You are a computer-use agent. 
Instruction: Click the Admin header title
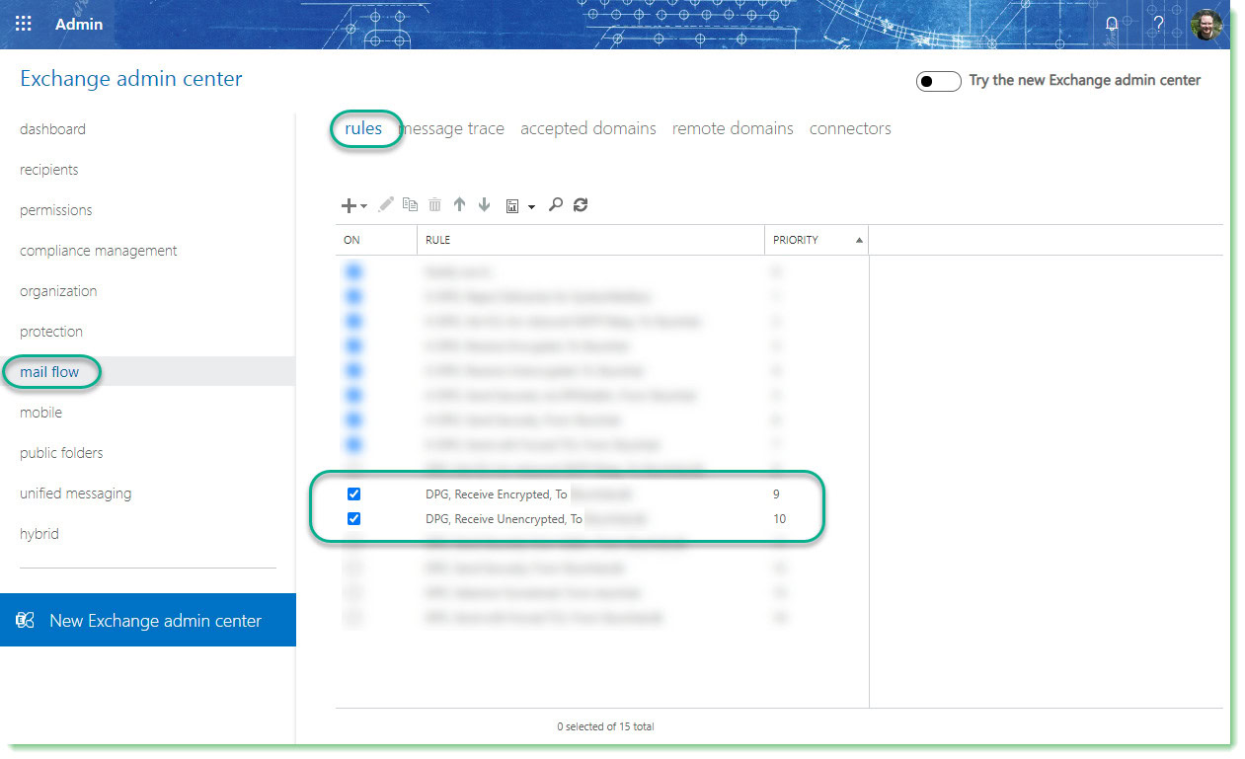coord(79,24)
